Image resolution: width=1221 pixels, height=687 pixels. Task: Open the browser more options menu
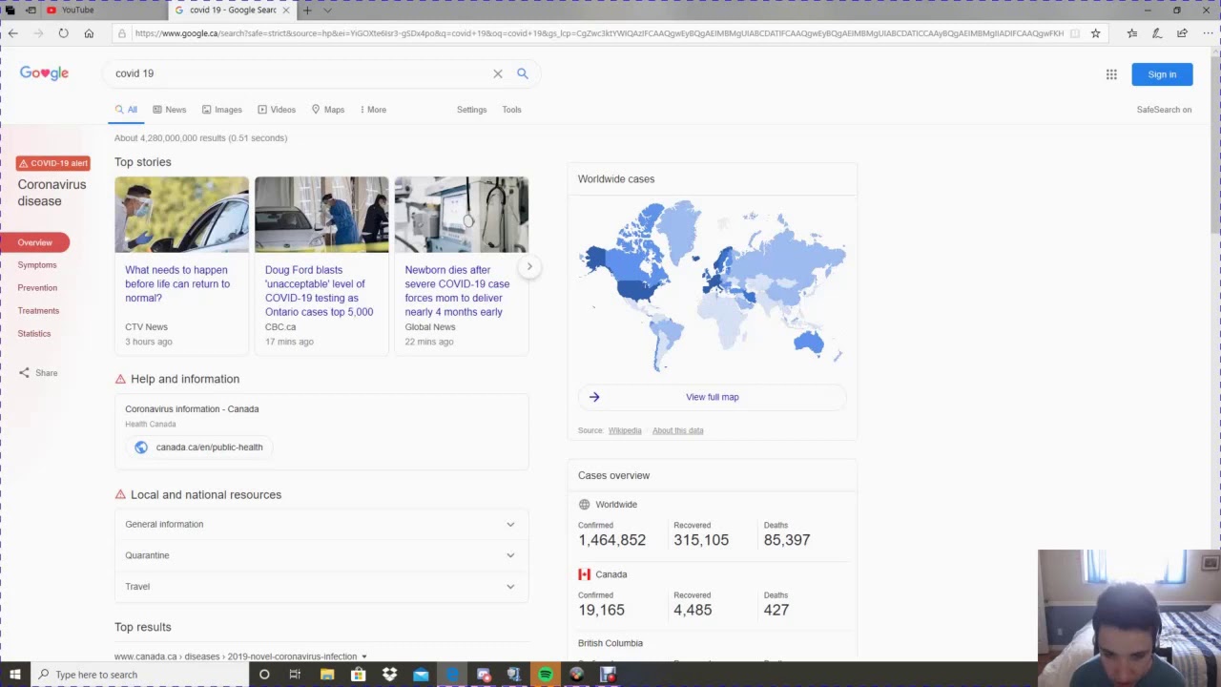point(1206,33)
